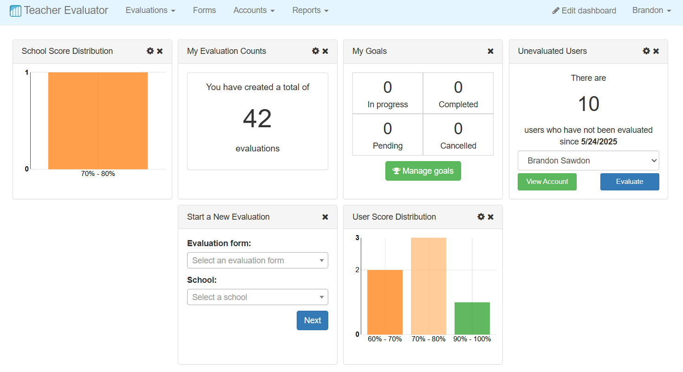Image resolution: width=683 pixels, height=372 pixels.
Task: Click the date 5/24/2025
Action: 599,142
